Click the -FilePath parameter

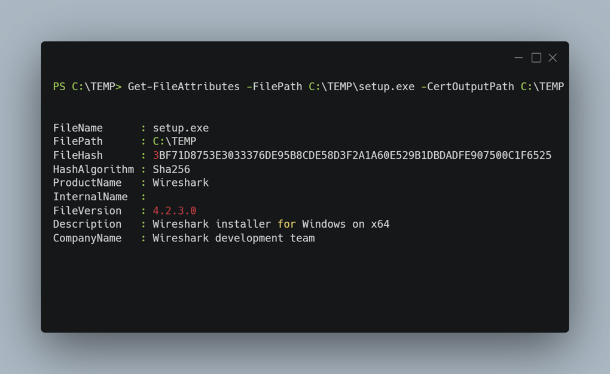(274, 87)
